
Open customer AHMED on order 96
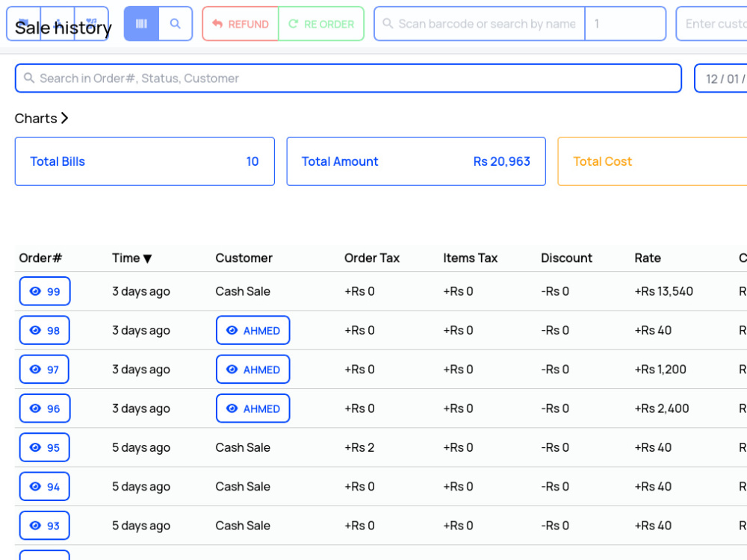pos(253,408)
